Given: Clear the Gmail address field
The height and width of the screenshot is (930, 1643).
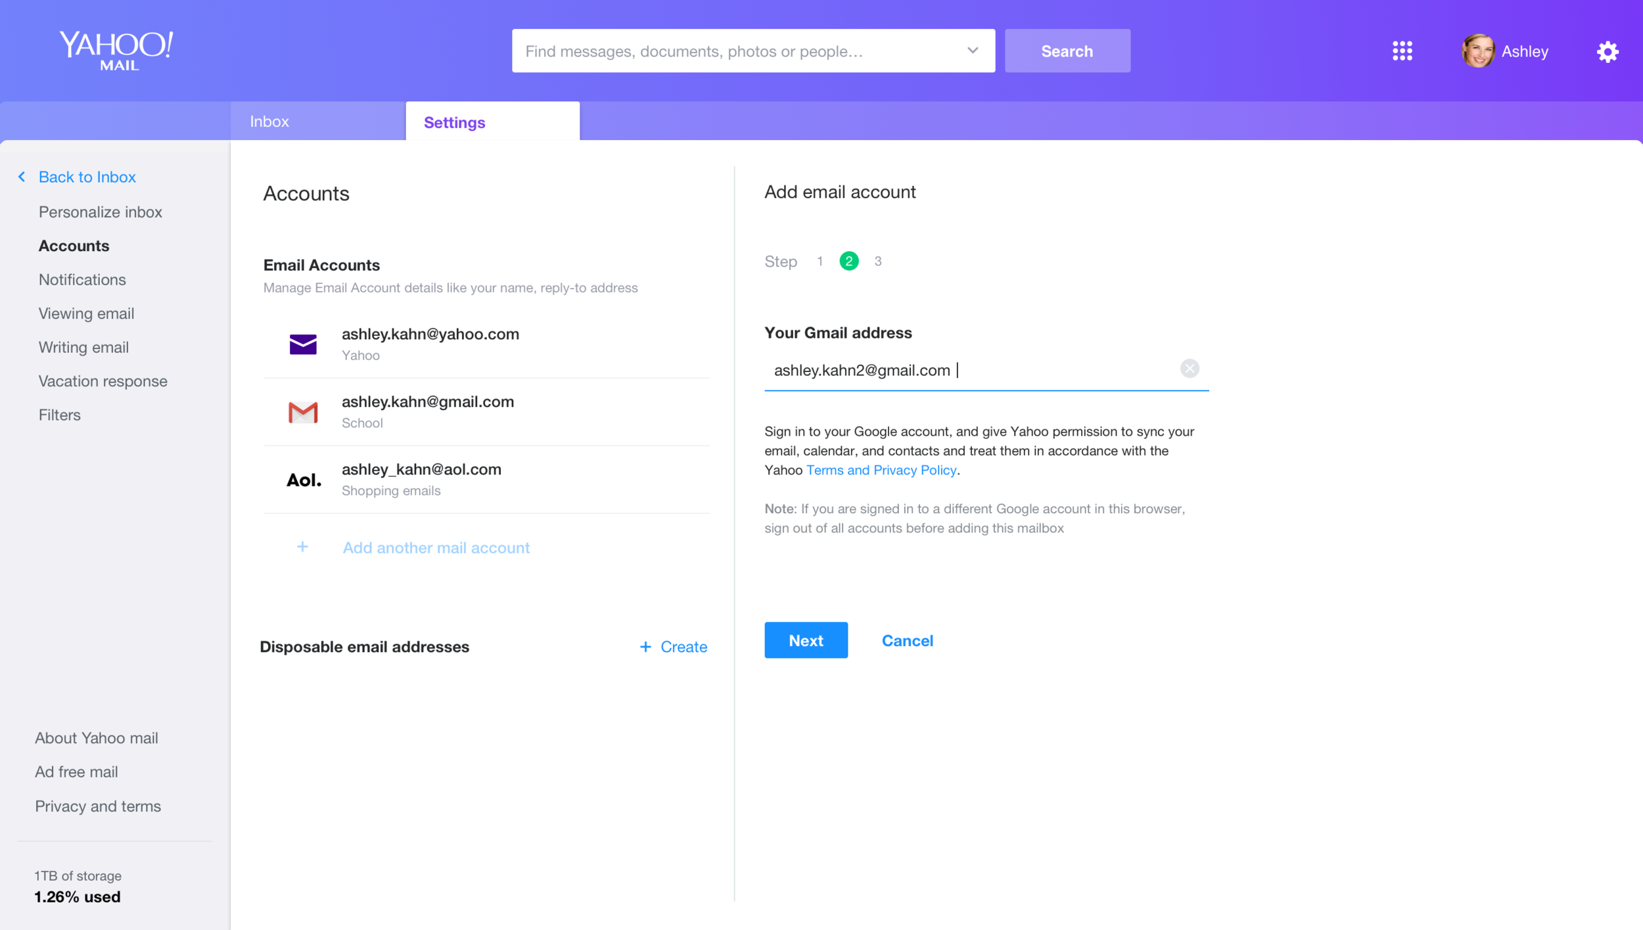Looking at the screenshot, I should [1189, 369].
